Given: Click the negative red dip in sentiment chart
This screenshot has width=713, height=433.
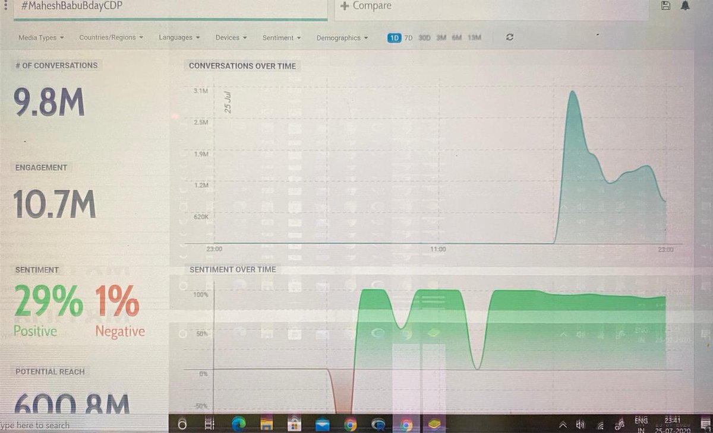Looking at the screenshot, I should click(x=343, y=393).
